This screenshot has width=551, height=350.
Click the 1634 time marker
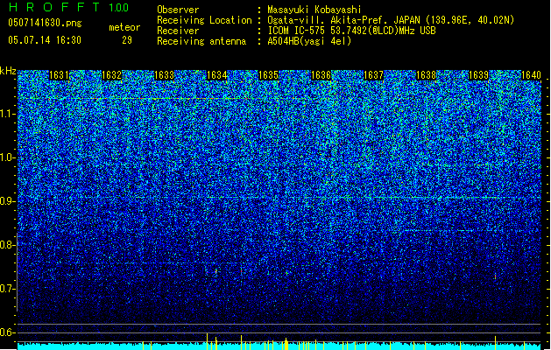coord(216,75)
